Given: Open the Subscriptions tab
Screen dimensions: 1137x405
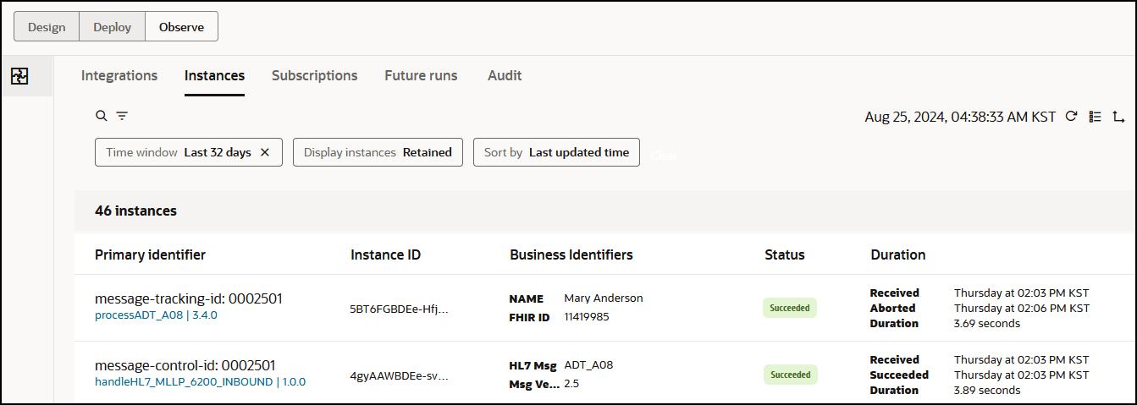Looking at the screenshot, I should (x=314, y=75).
